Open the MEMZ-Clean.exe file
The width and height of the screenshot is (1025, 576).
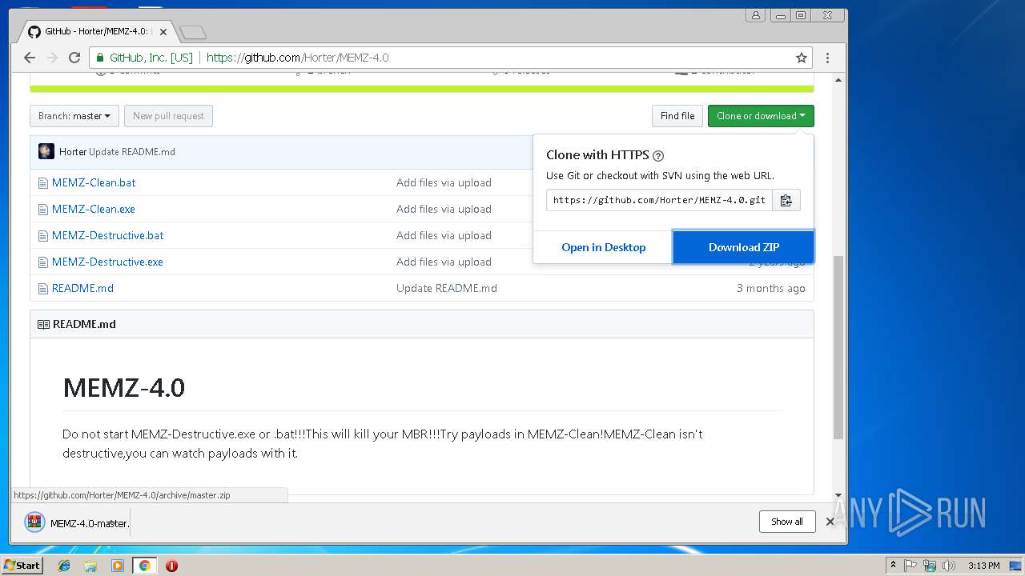point(94,209)
